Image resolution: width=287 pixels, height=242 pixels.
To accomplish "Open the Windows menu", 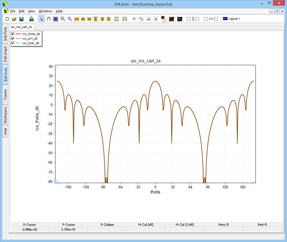I will pos(45,11).
